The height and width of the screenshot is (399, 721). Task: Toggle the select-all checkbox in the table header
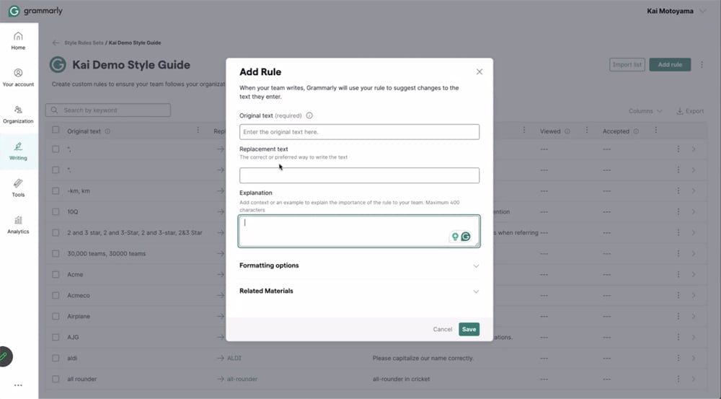click(x=56, y=131)
